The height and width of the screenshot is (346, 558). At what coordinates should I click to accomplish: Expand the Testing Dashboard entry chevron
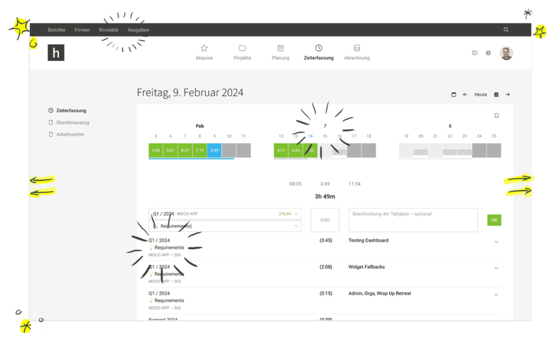click(x=496, y=242)
